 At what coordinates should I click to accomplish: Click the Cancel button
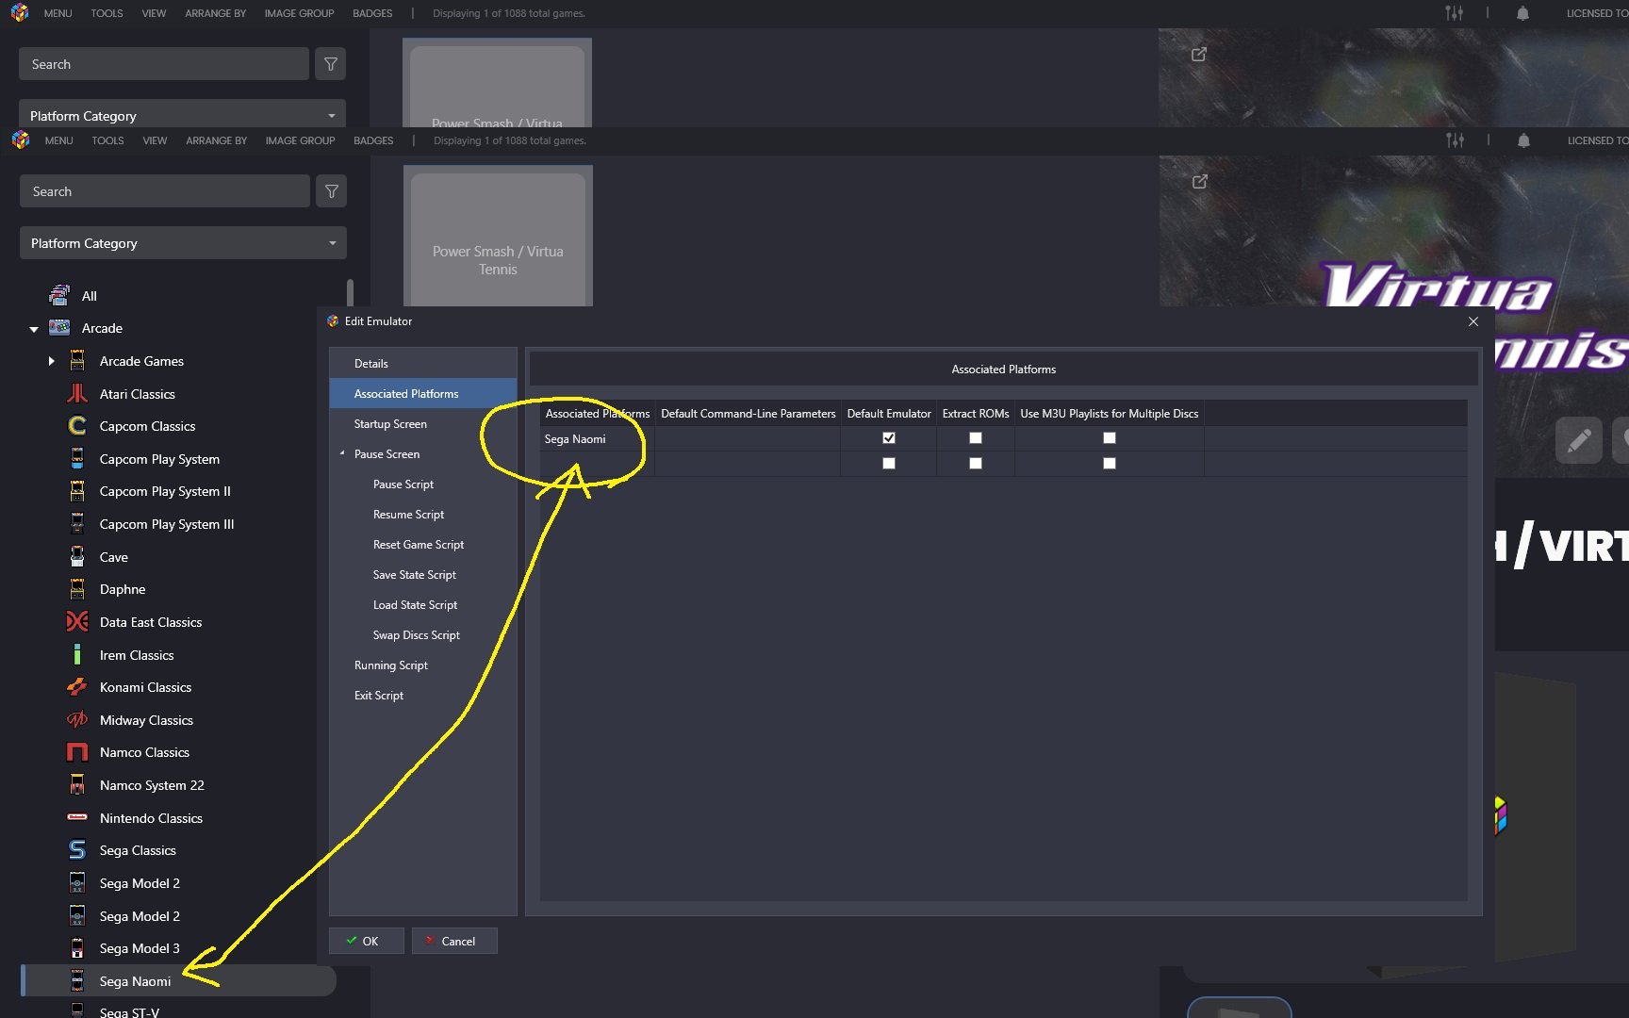453,941
